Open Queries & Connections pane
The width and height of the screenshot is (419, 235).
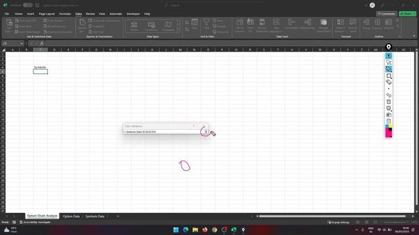point(103,20)
